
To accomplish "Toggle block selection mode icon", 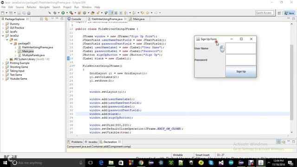I will coord(116,13).
